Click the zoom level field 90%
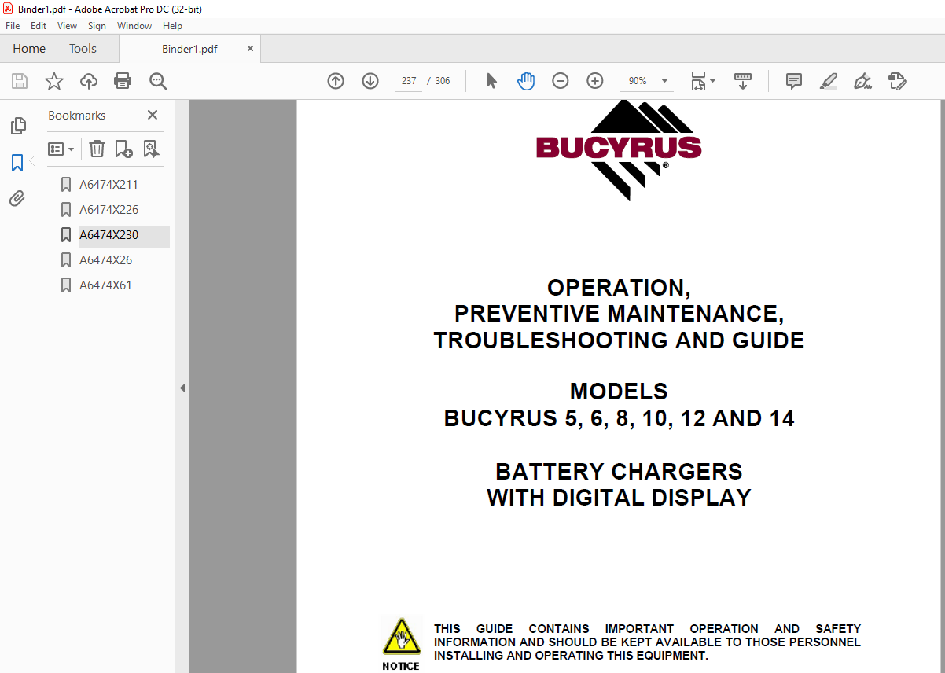 [638, 81]
